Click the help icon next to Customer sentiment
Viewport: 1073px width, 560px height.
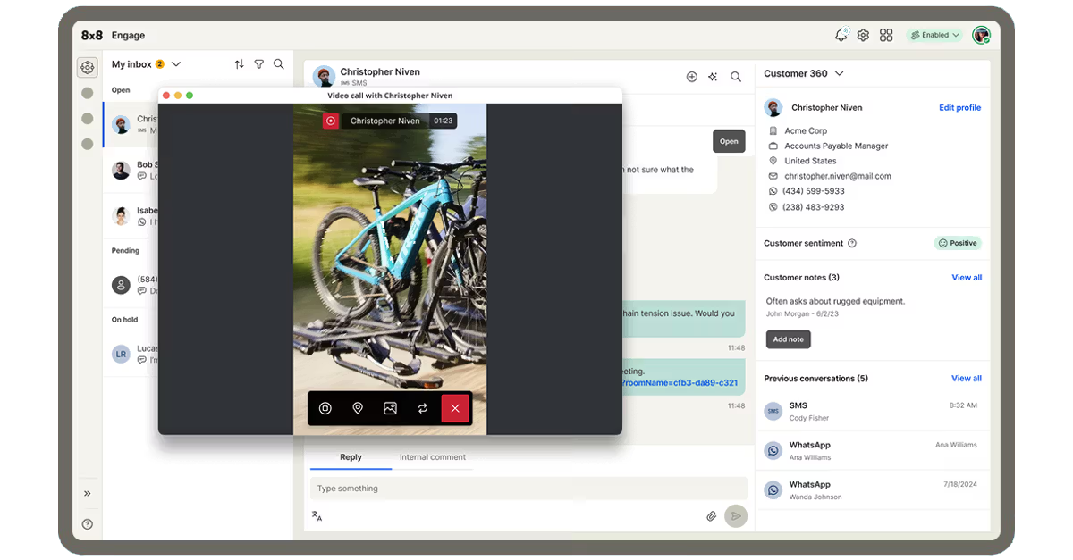click(852, 243)
